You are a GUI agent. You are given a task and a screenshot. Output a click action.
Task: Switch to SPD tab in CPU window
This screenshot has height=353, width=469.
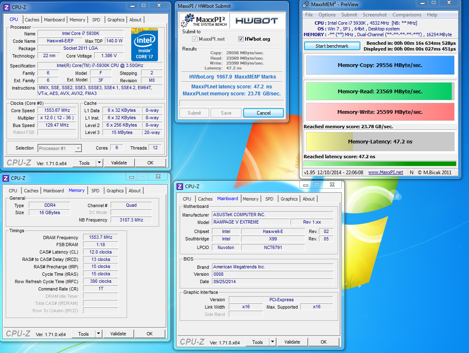point(96,20)
